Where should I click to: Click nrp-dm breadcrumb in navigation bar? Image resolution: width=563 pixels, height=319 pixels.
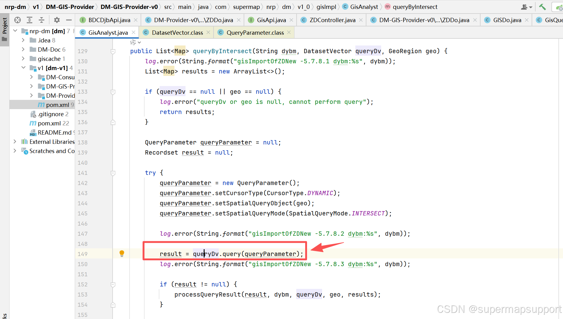pos(15,7)
